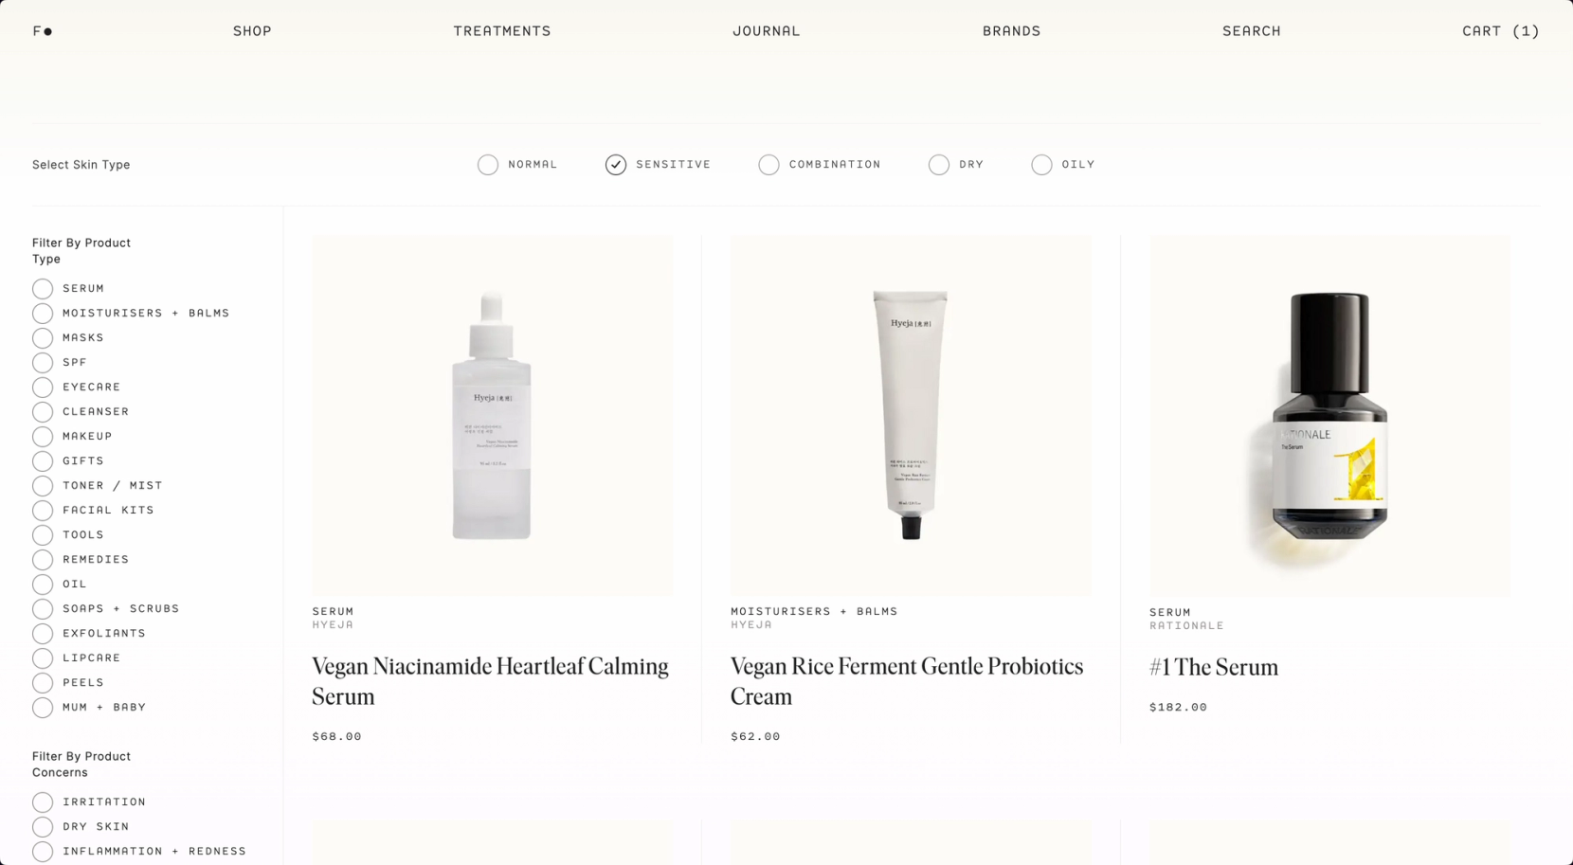
Task: Click the F dot logo home icon
Action: 43,31
